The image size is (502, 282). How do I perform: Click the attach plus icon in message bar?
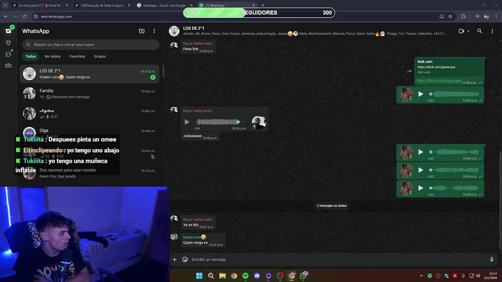[x=175, y=259]
